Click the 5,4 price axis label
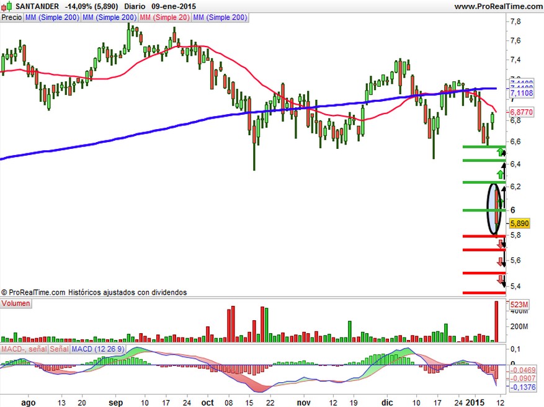The image size is (544, 407). coord(515,286)
